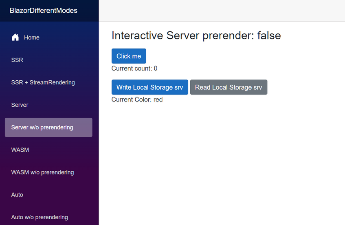This screenshot has height=225, width=345.
Task: Click the Interactive Server prerender heading
Action: (196, 35)
